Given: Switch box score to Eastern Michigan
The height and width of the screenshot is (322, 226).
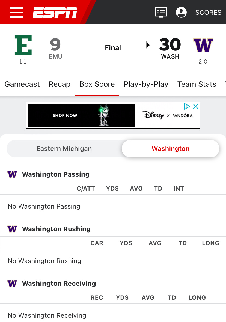Looking at the screenshot, I should pyautogui.click(x=64, y=149).
